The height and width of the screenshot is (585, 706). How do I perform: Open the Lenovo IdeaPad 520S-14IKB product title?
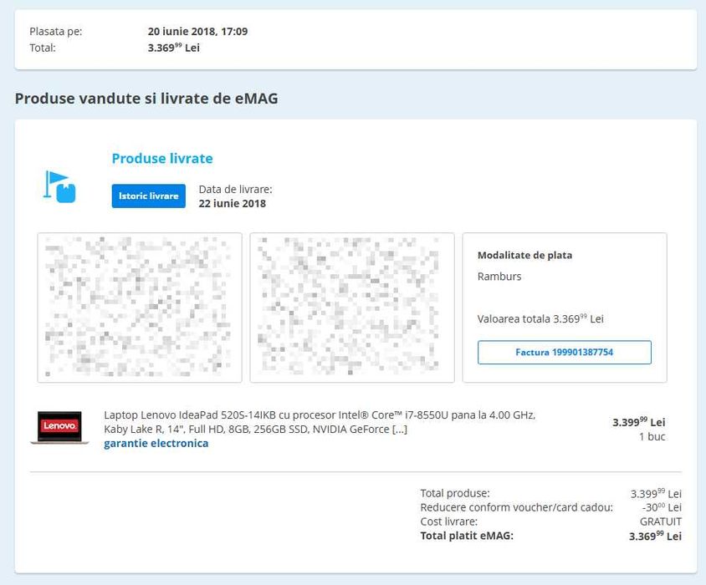point(320,422)
